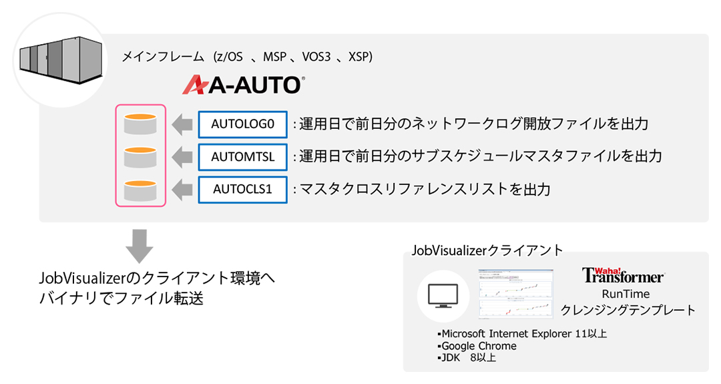721x384 pixels.
Task: Click the Google Chrome requirement line
Action: tap(477, 346)
